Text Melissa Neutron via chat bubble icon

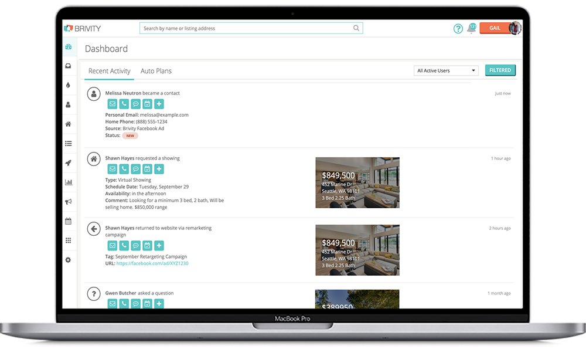pos(136,104)
